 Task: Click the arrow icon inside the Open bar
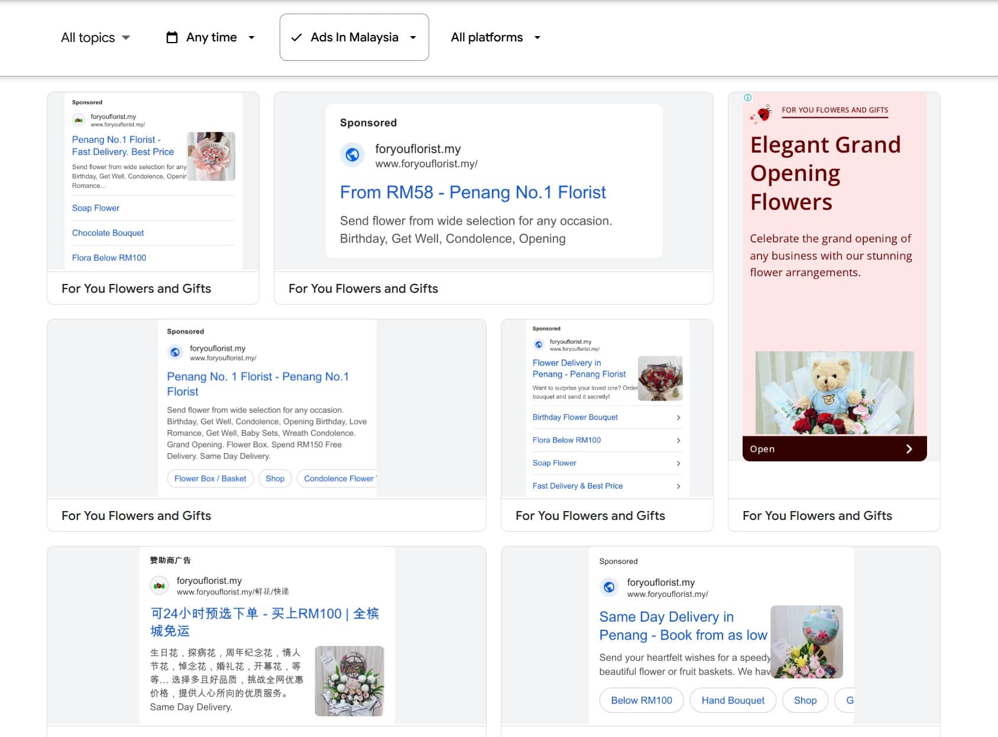coord(909,448)
